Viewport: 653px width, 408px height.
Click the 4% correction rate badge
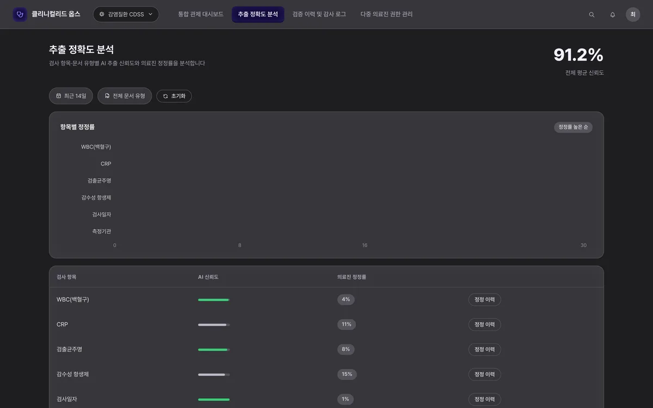346,299
